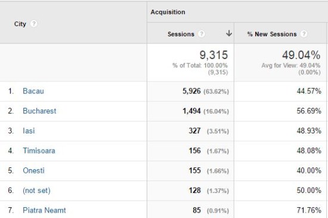Select the Acquisition group header

tap(168, 12)
